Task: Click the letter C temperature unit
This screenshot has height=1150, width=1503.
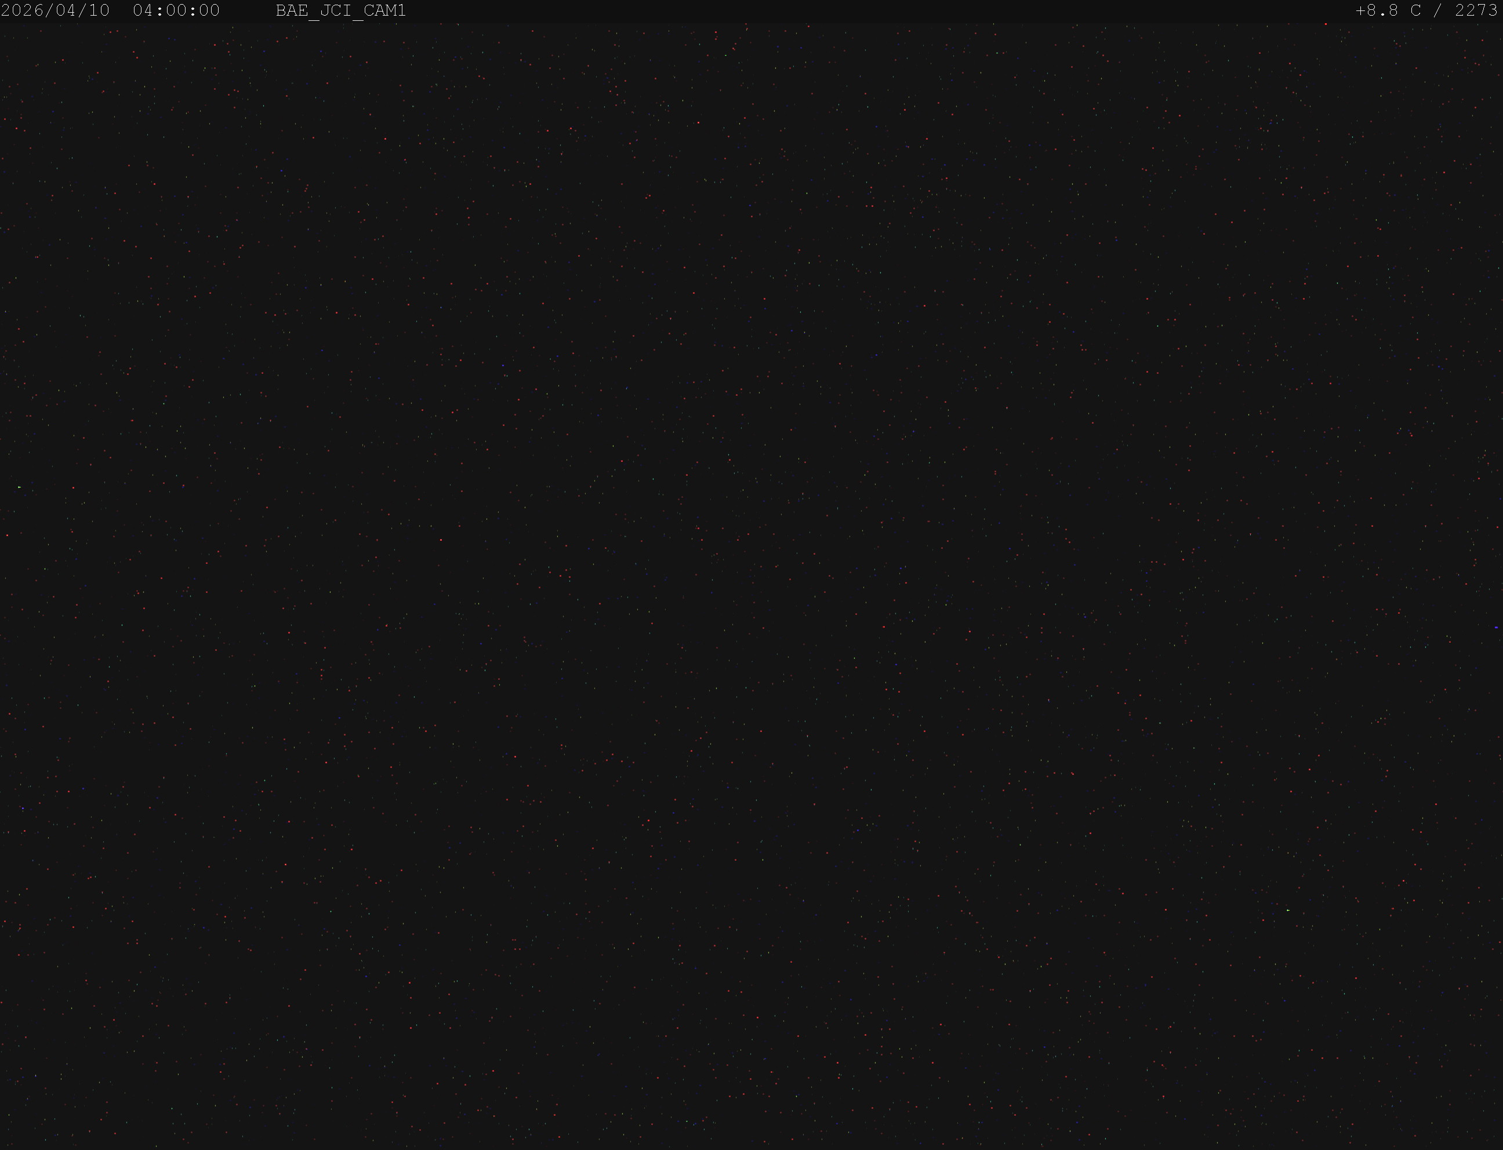Action: pyautogui.click(x=1416, y=10)
